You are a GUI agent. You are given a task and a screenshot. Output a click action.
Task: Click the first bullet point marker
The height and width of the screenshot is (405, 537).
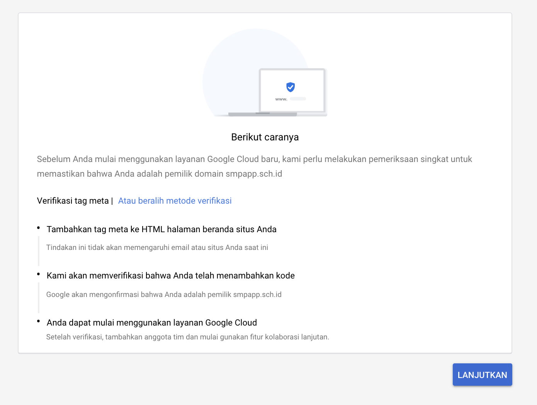click(x=38, y=227)
